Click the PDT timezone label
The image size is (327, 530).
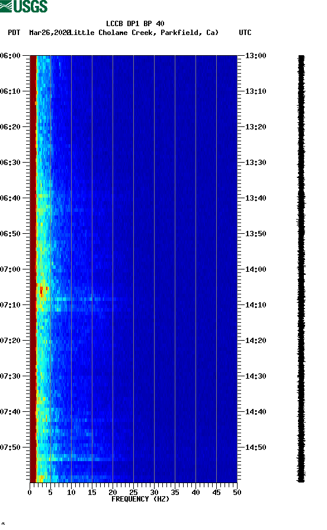(14, 33)
